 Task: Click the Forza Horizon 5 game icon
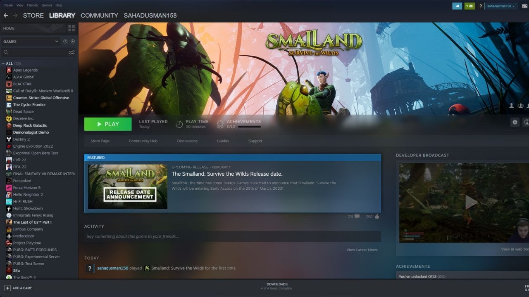[9, 188]
